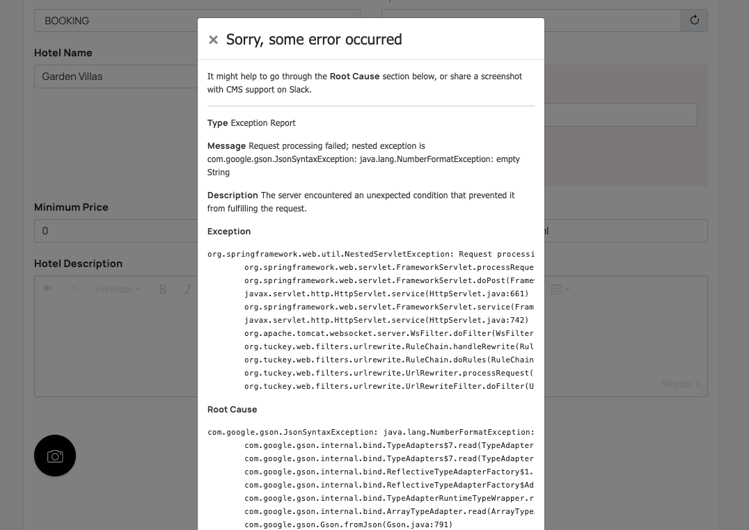
Task: Close the error dialog with the X icon
Action: point(213,40)
